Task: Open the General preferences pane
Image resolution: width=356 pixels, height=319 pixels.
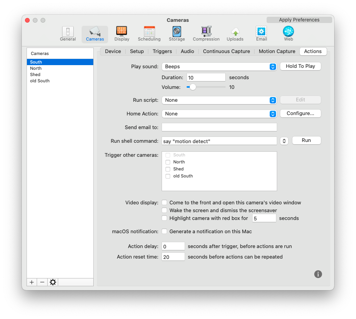Action: click(68, 34)
